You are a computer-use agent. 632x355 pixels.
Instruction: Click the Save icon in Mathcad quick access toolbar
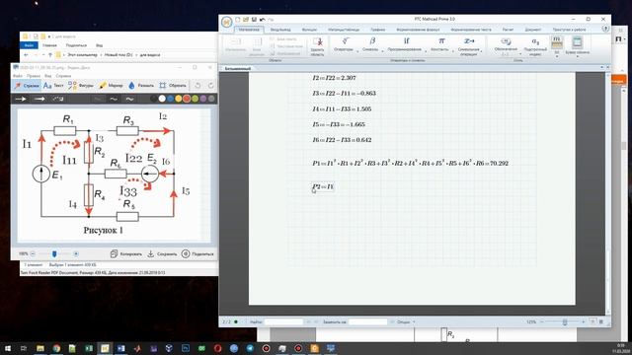coord(254,20)
